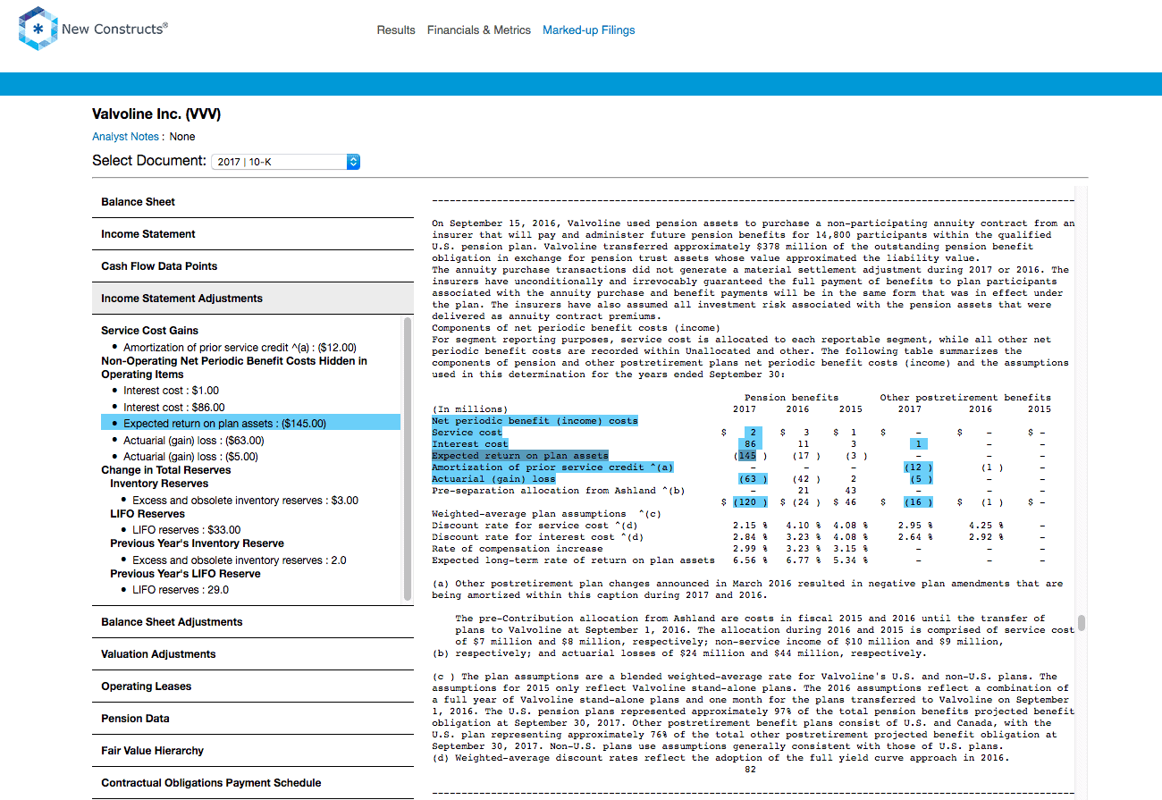Select Actuarial (gain) loss : ($63.00) item
The width and height of the screenshot is (1162, 800).
pos(194,441)
